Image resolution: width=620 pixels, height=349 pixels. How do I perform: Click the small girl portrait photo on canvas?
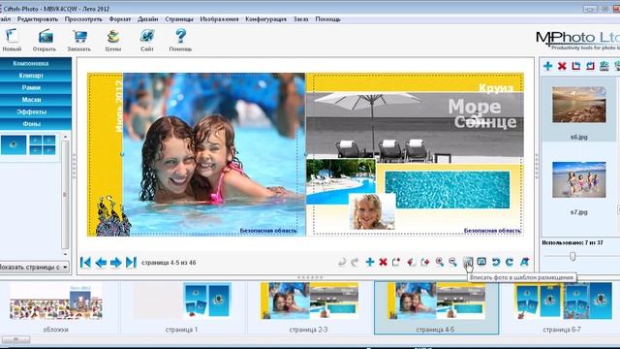pyautogui.click(x=372, y=211)
